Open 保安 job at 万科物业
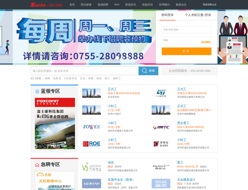Screen dimensions: 248x190 click(x=111, y=163)
